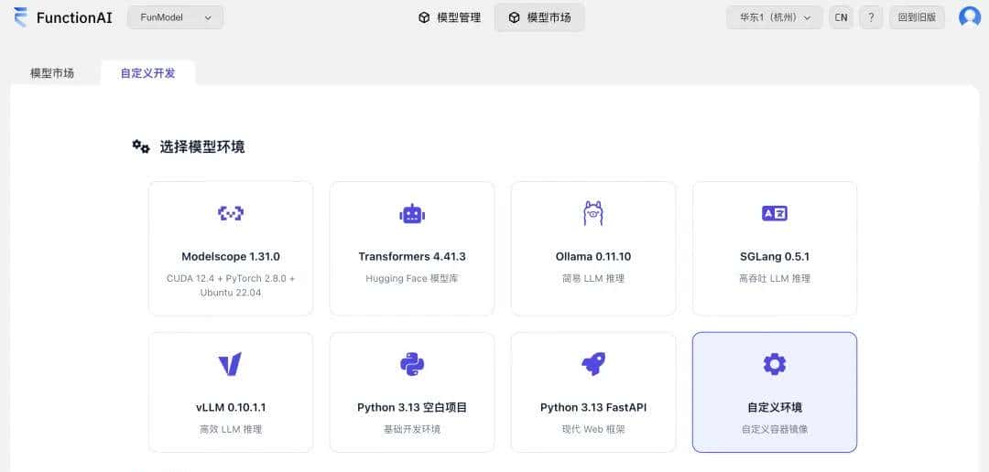Click the 现代 Web 框架 description

[x=592, y=429]
